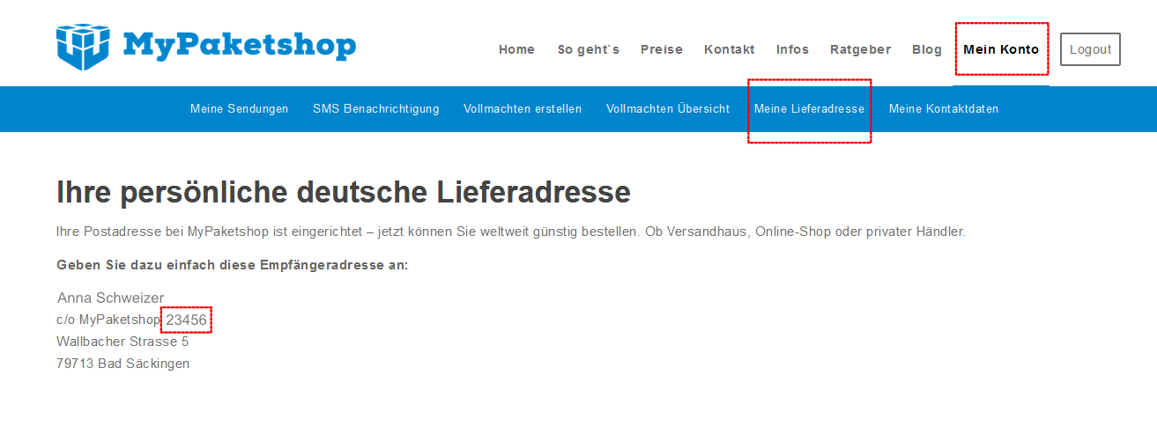This screenshot has width=1157, height=427.
Task: Select the Vollmachten erstellen tab
Action: (x=523, y=109)
